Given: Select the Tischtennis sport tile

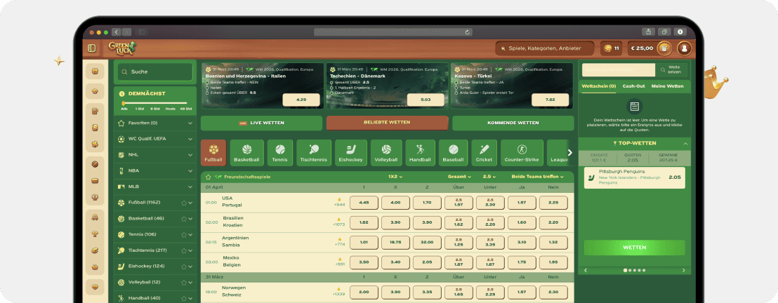Looking at the screenshot, I should pos(314,153).
